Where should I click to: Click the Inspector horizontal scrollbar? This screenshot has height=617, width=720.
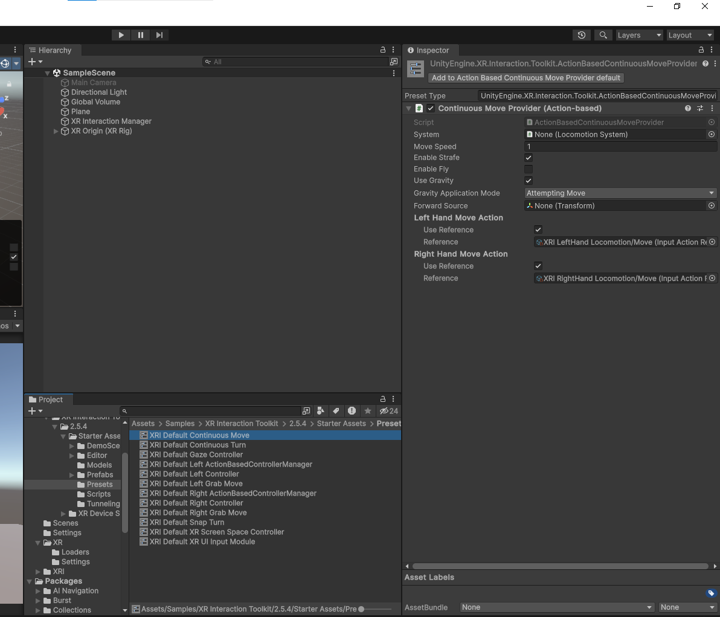pos(560,566)
